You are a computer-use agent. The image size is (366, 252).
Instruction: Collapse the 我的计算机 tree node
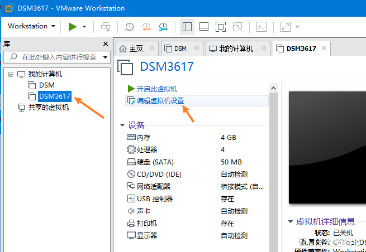coord(11,74)
